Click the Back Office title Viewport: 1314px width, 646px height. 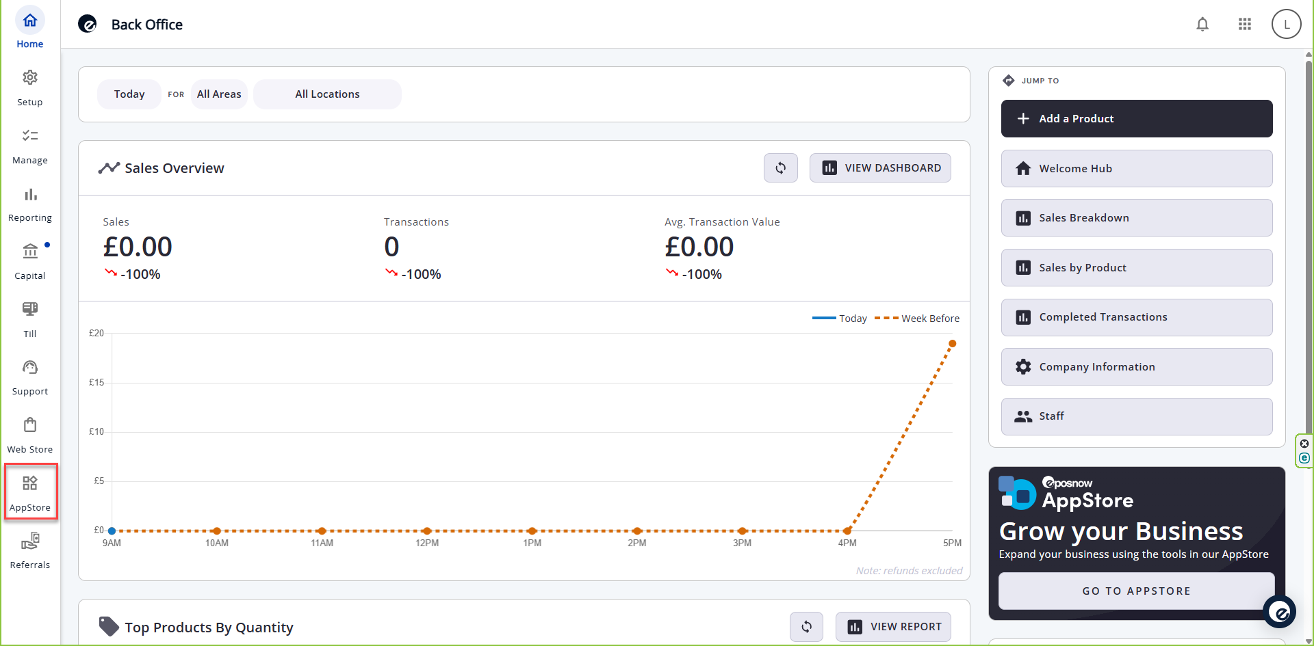point(147,25)
